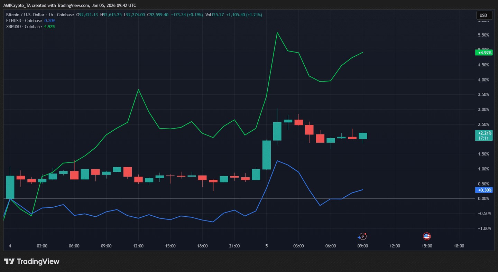Click the large green candle near the 5 mark

point(267,156)
